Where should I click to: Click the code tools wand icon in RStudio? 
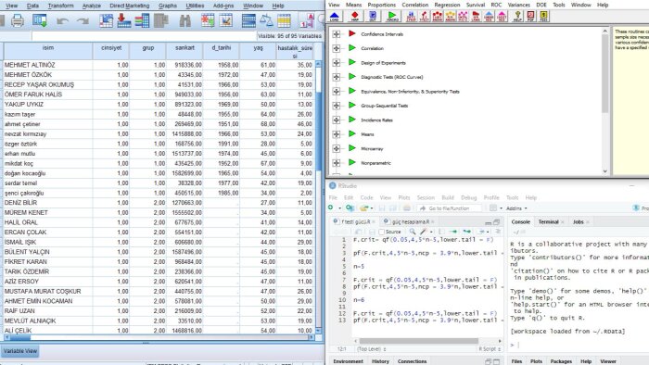[423, 232]
